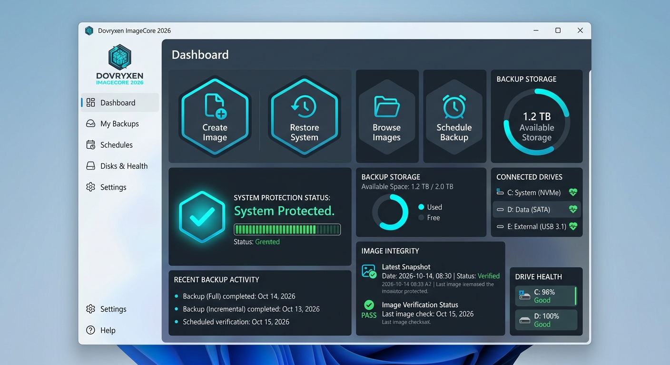Click the Status: Grented label
The height and width of the screenshot is (365, 670).
[256, 242]
